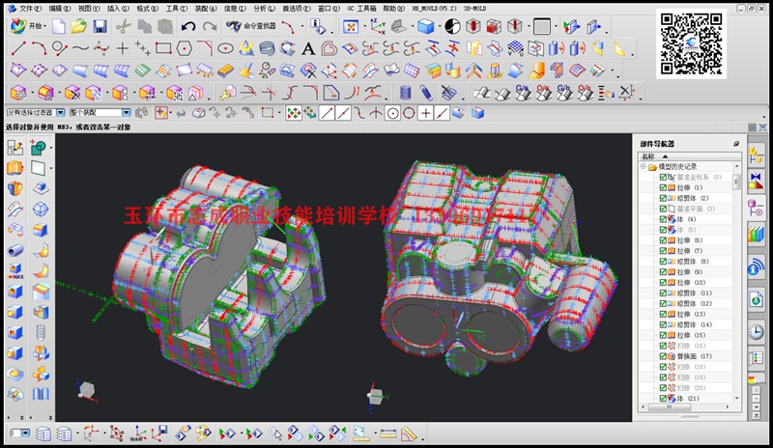
Task: Open the Roles resource tab
Action: tap(756, 358)
